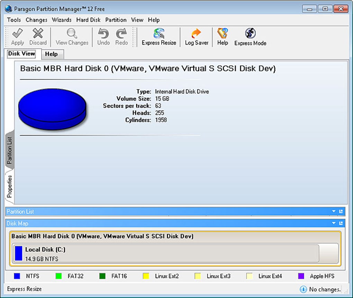Open the Help menu in menu bar
This screenshot has width=353, height=298.
[x=154, y=20]
